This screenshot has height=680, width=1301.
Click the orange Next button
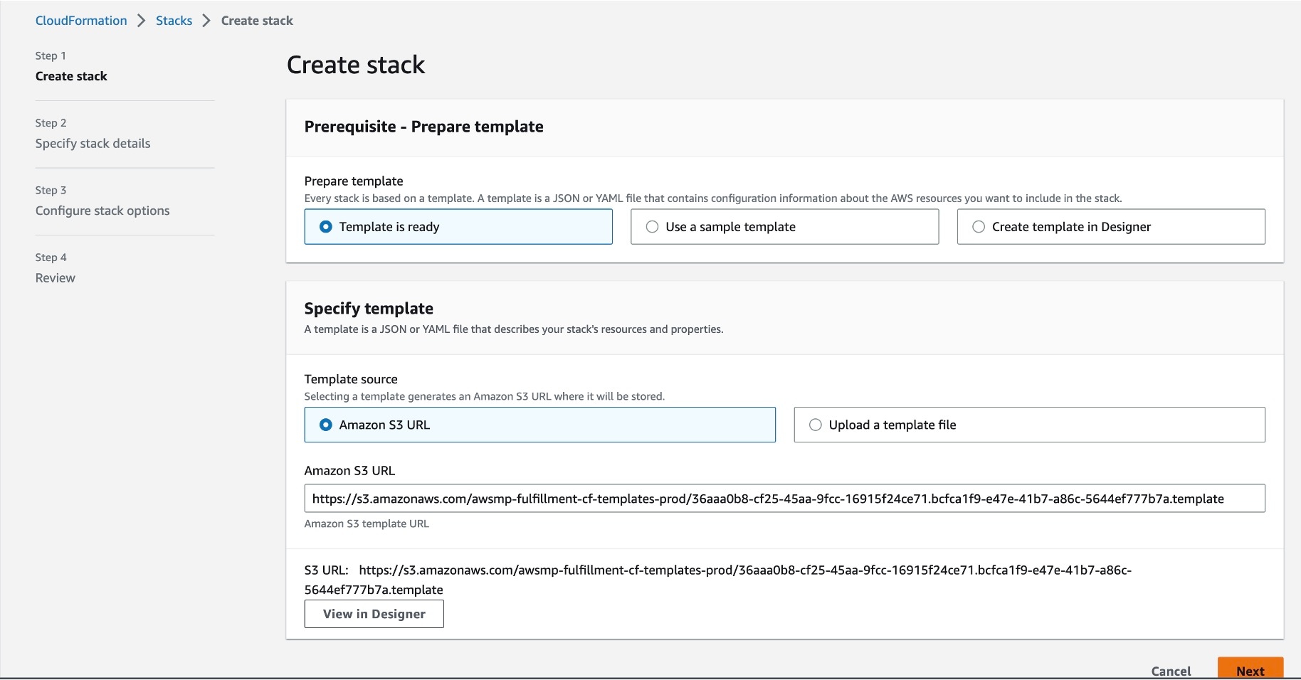1250,670
